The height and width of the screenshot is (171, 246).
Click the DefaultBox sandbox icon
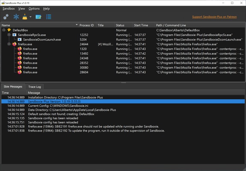9,30
